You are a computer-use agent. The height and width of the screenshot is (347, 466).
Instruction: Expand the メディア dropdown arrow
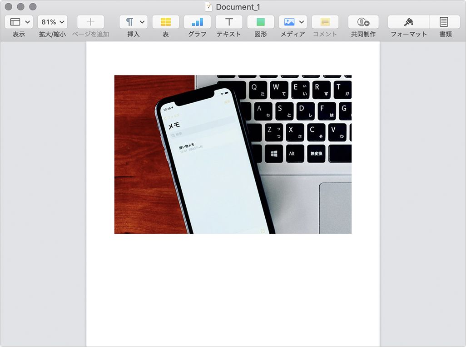pyautogui.click(x=301, y=22)
